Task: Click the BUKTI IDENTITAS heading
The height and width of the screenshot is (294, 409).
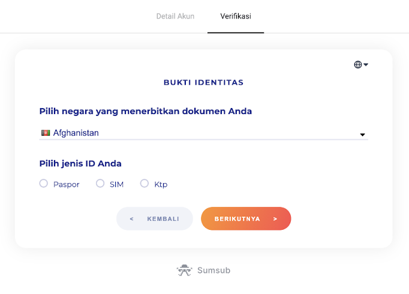Action: (x=203, y=83)
